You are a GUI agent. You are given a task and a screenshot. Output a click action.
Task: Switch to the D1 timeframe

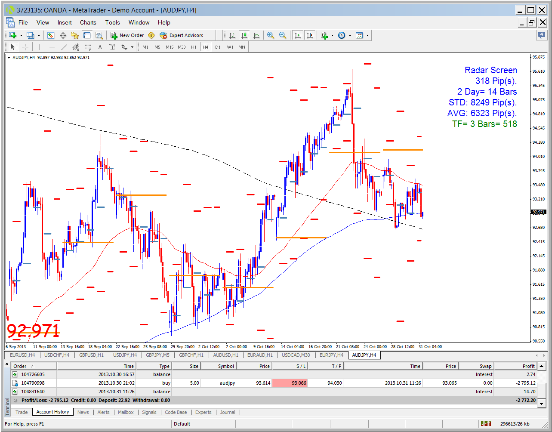pos(218,47)
